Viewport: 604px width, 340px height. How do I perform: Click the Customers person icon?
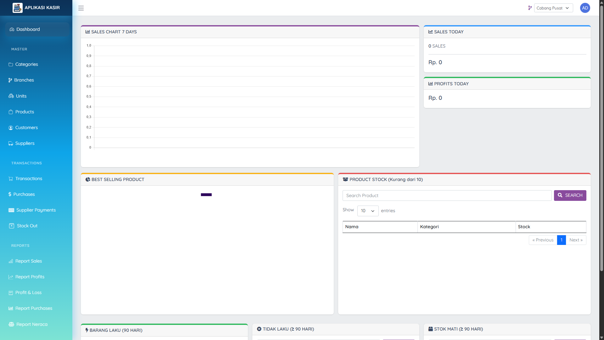(11, 127)
